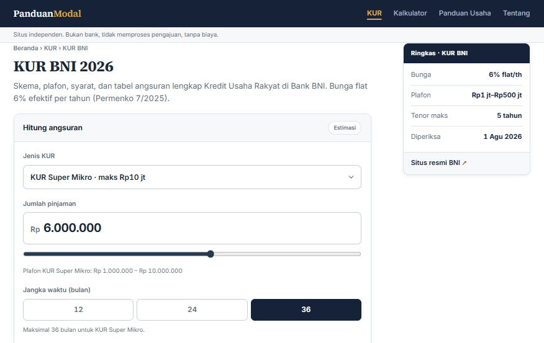Go to Panduan Usaha menu
This screenshot has height=343, width=544.
[x=465, y=13]
